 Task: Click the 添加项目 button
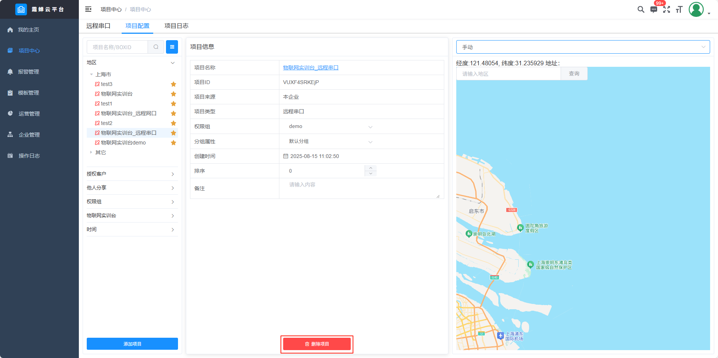(132, 344)
